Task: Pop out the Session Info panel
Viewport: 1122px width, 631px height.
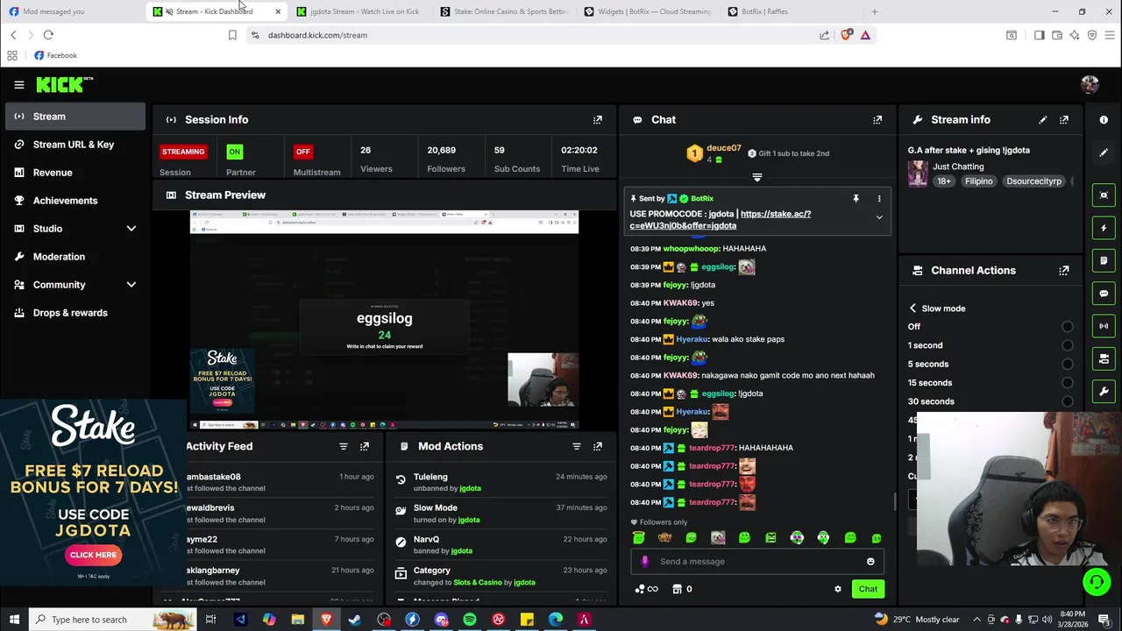Action: point(598,120)
